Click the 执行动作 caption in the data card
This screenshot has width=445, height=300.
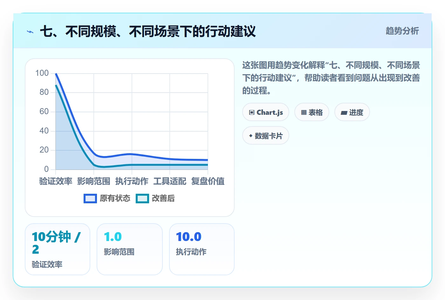191,252
